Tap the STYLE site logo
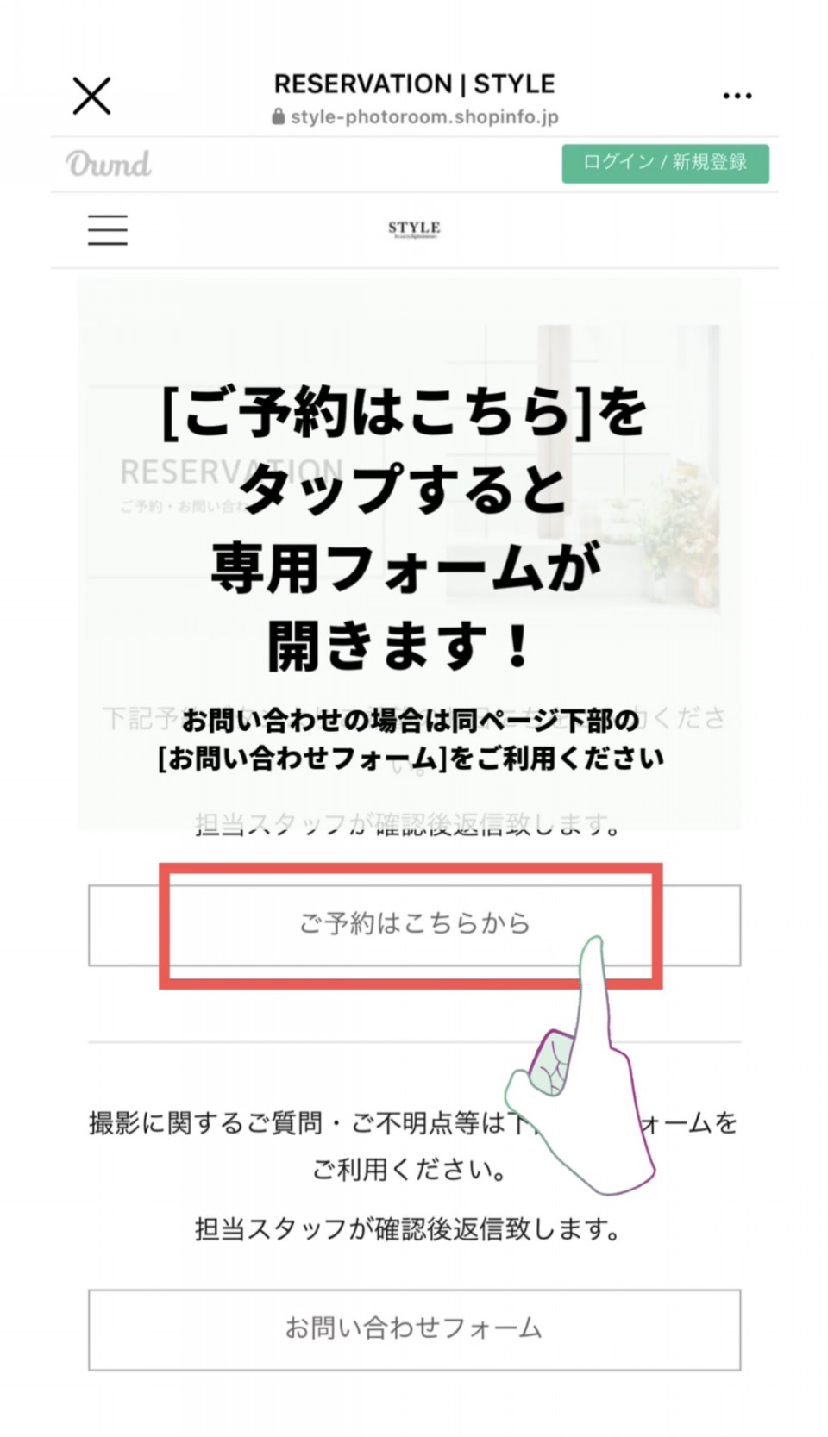 tap(414, 228)
